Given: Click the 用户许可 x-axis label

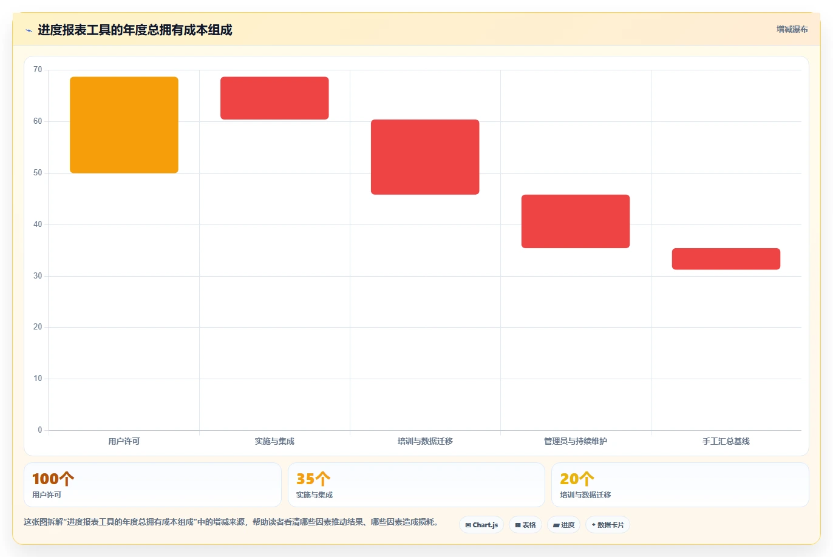Looking at the screenshot, I should pos(124,441).
